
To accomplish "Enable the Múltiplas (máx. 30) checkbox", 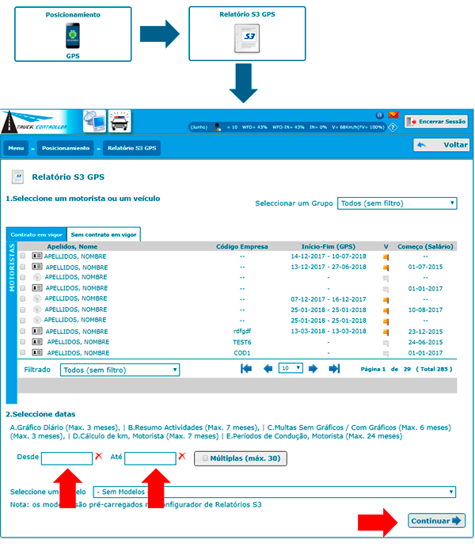I will 205,458.
